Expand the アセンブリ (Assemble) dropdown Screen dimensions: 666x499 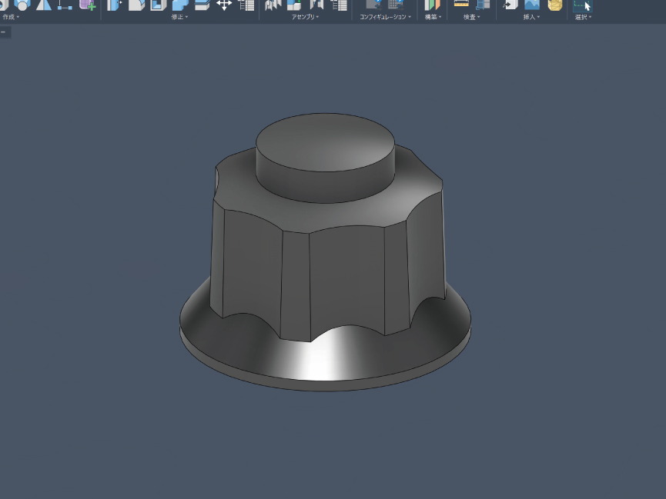pyautogui.click(x=306, y=17)
